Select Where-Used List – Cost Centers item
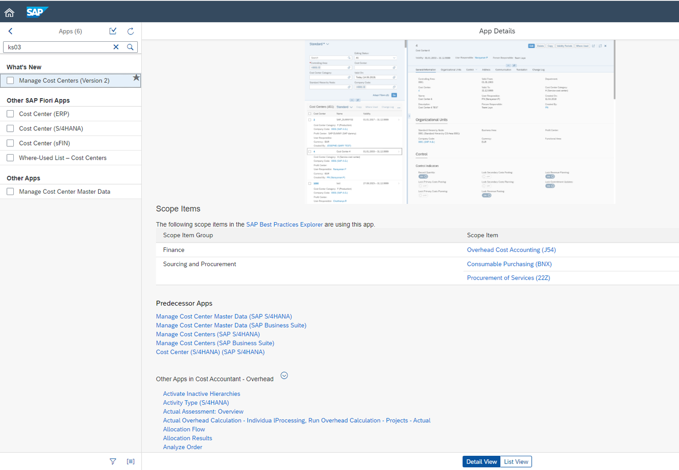The image size is (679, 470). point(71,158)
